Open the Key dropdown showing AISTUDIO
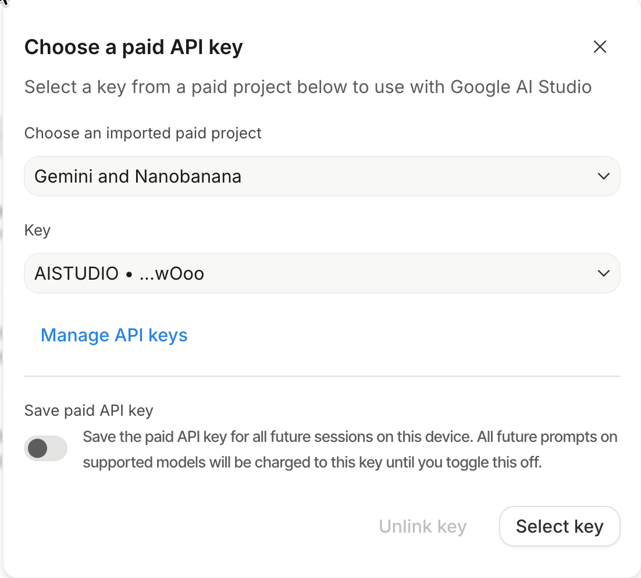 [322, 273]
